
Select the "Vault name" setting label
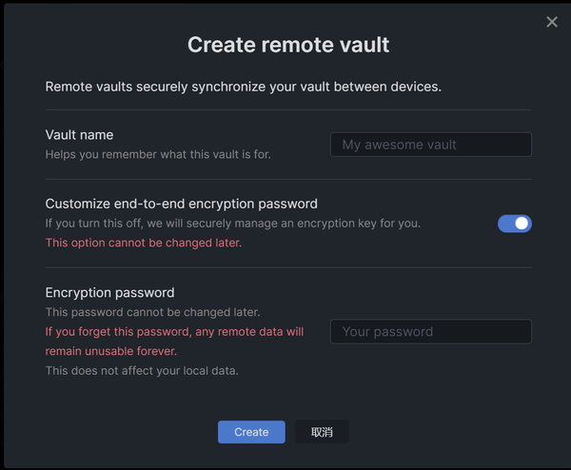click(x=80, y=135)
